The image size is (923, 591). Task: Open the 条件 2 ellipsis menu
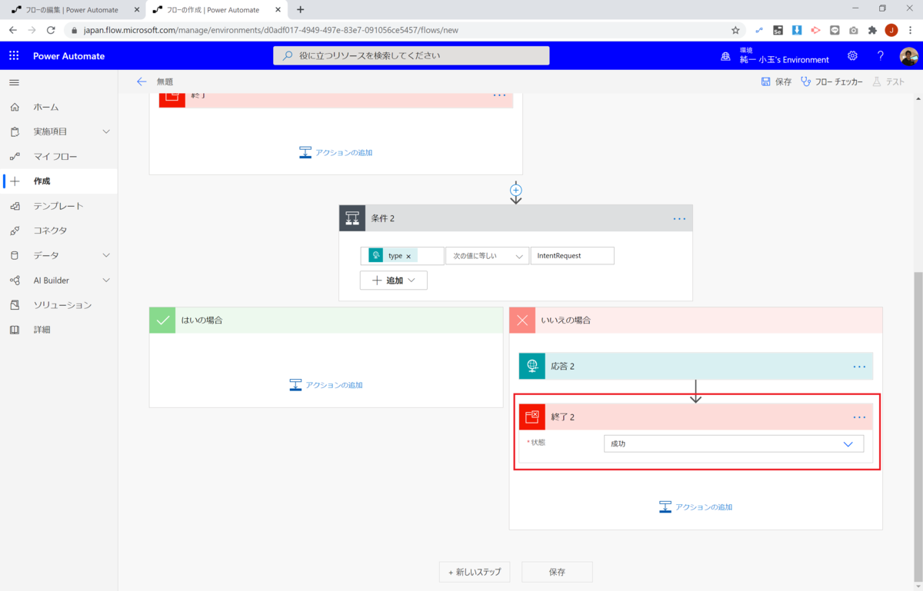coord(679,218)
